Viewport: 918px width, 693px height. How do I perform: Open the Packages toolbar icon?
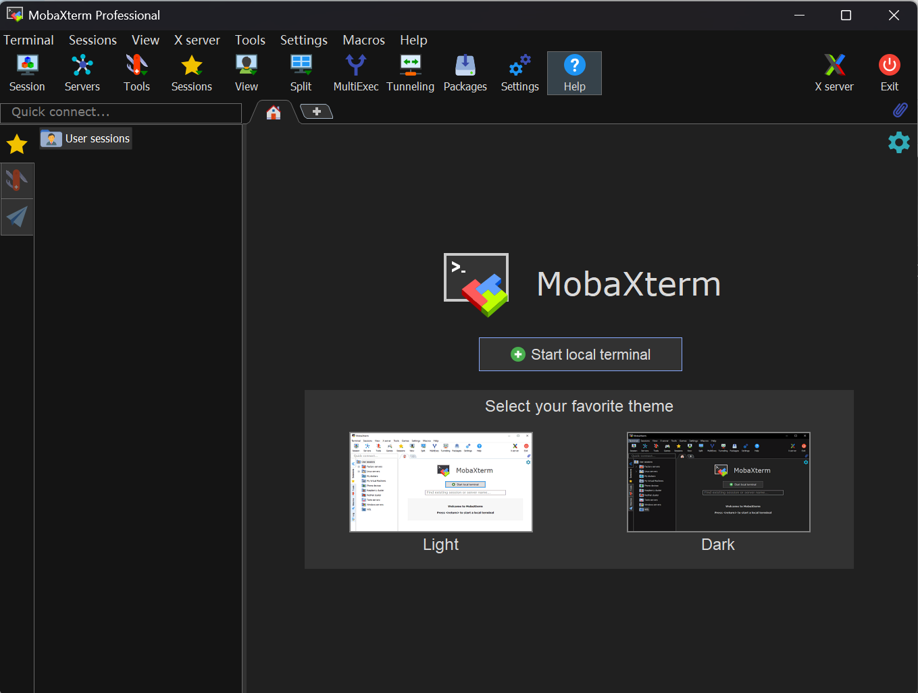point(465,73)
